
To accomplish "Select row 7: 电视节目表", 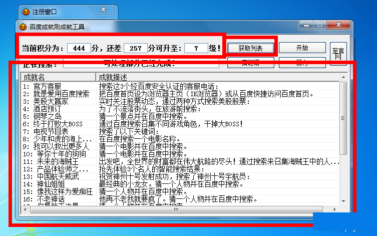I will click(x=180, y=131).
